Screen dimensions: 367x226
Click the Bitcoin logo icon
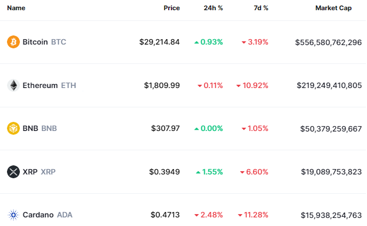pos(13,42)
